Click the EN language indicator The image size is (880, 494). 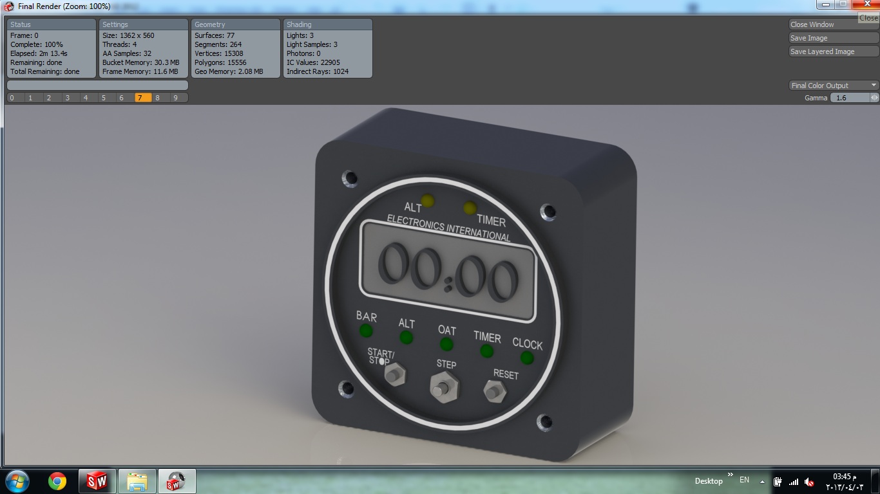(x=744, y=480)
